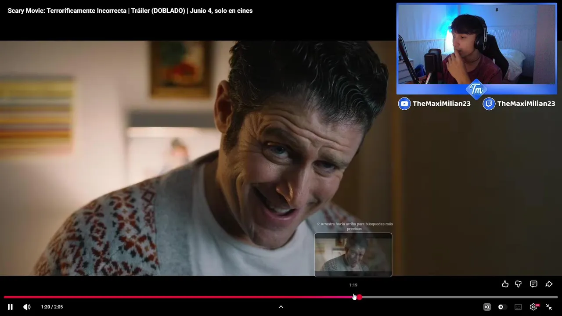Image resolution: width=562 pixels, height=316 pixels.
Task: Share the video using arrow icon
Action: click(x=549, y=284)
